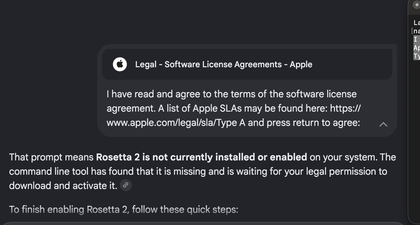Click the "[na" prompt line in Terminal
420x225 pixels.
tap(416, 31)
